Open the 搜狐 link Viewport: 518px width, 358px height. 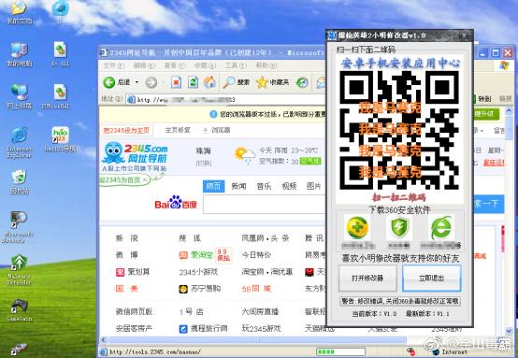coord(190,238)
